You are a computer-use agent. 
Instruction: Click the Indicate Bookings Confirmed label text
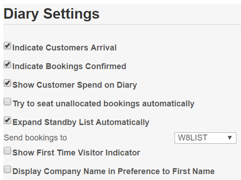tap(69, 66)
